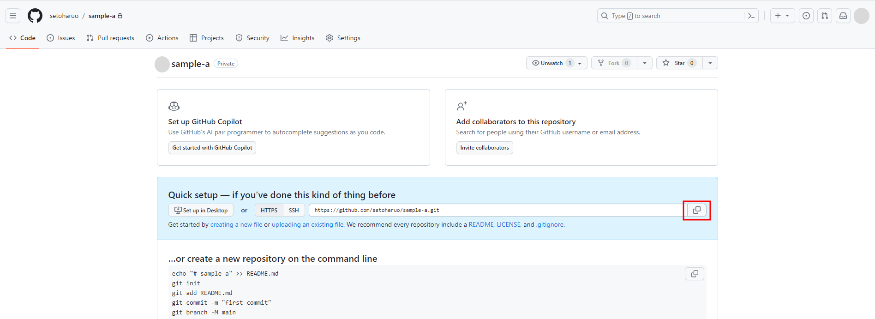Click Invite collaborators button
The height and width of the screenshot is (319, 875).
pyautogui.click(x=485, y=148)
